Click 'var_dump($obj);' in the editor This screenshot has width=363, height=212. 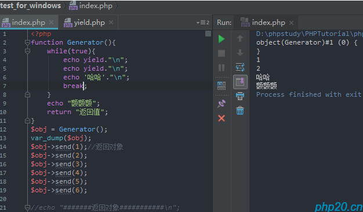coord(61,138)
